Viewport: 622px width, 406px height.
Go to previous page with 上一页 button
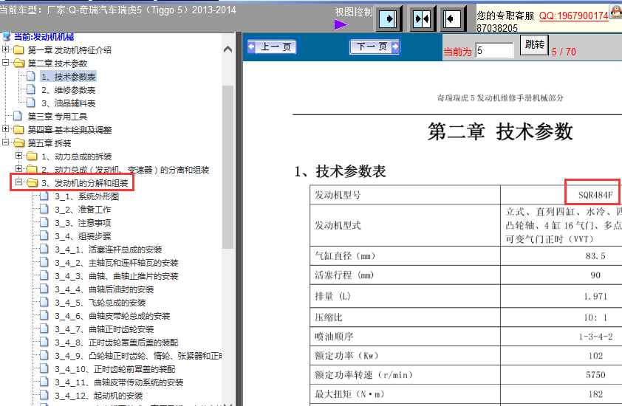(x=272, y=47)
